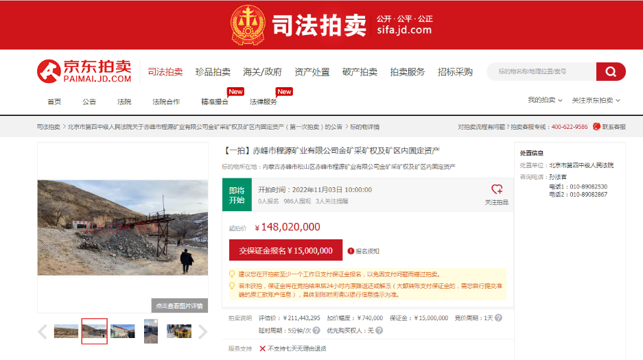Select the highlighted second thumbnail

click(94, 331)
